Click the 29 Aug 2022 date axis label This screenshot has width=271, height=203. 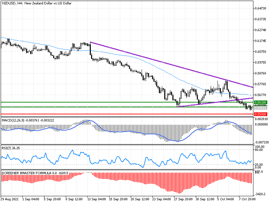tap(10, 199)
